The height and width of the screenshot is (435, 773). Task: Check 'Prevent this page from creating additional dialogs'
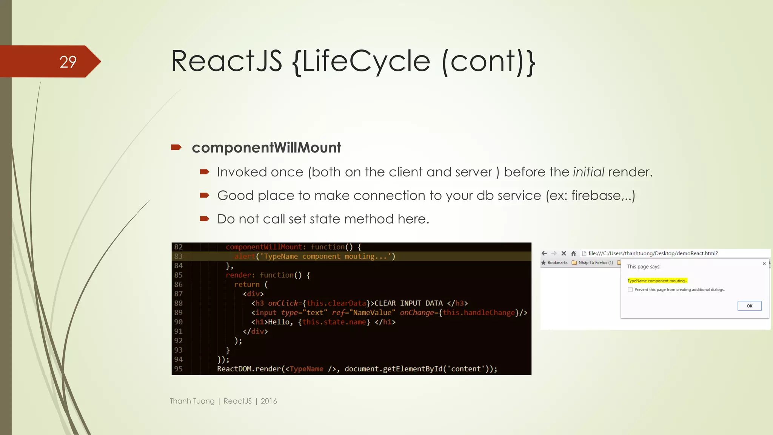pyautogui.click(x=630, y=290)
